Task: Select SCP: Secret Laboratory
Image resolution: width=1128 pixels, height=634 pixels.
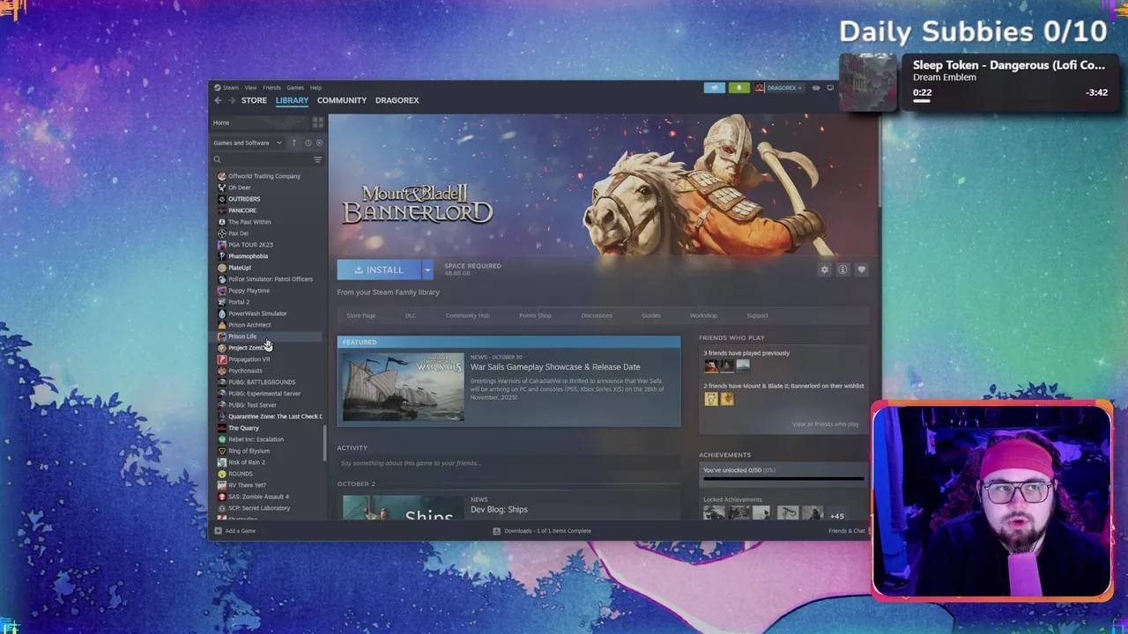Action: tap(259, 508)
